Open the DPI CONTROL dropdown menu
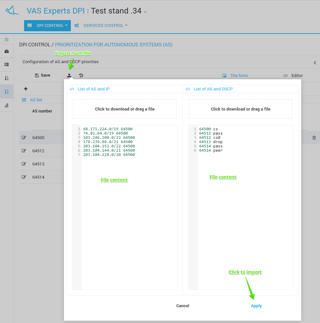 47,26
